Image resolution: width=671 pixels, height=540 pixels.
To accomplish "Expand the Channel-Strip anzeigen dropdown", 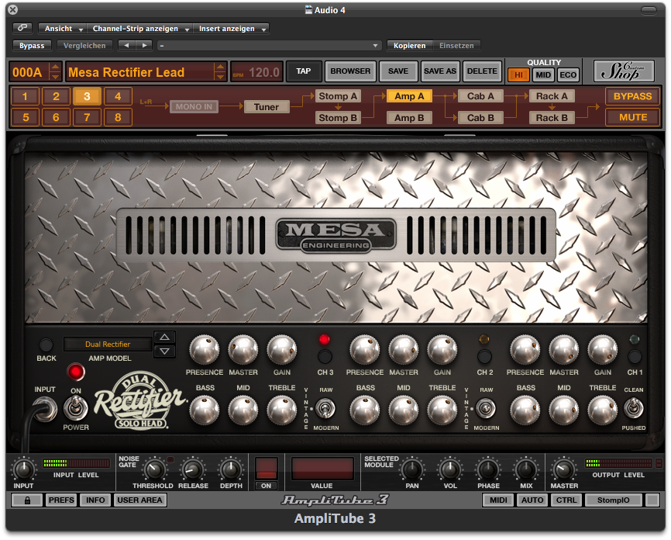I will pos(139,29).
